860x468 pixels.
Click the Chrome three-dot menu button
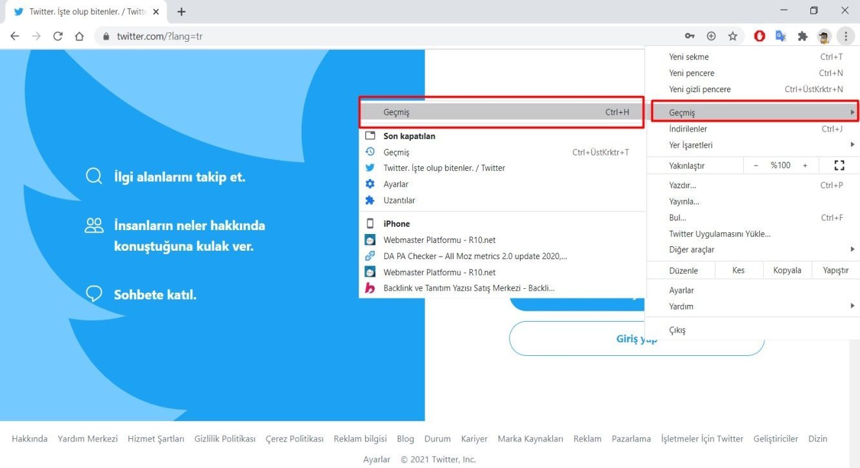845,36
